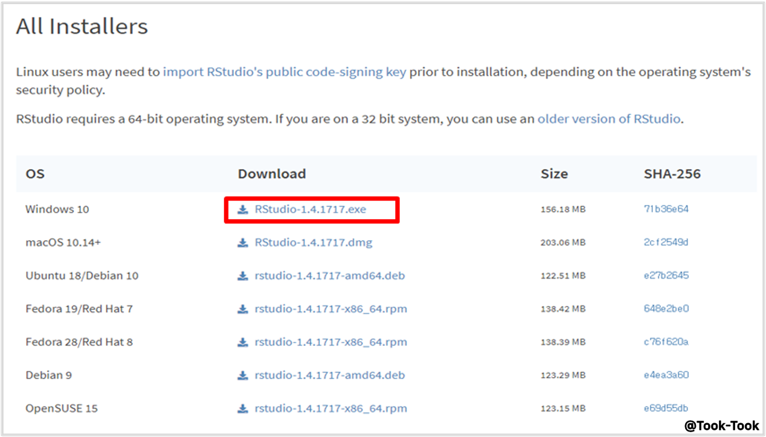766x437 pixels.
Task: Open the Fedora 28 x86_64.rpm download link
Action: click(331, 342)
